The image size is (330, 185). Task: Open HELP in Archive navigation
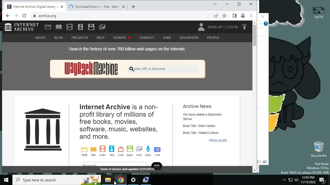click(x=101, y=38)
